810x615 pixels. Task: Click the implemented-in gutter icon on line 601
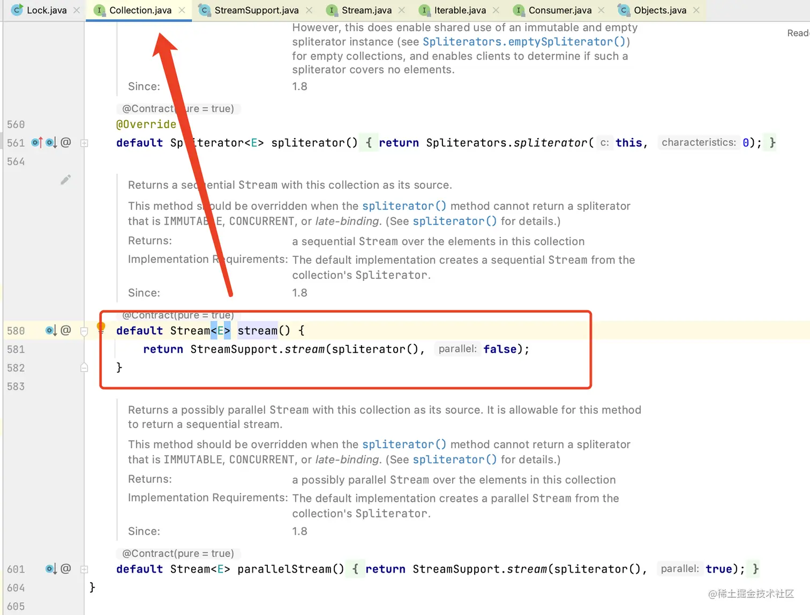click(x=51, y=569)
